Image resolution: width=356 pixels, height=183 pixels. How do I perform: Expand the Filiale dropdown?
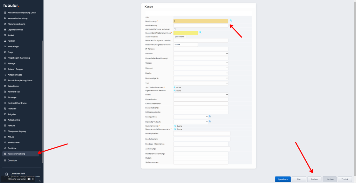pyautogui.click(x=201, y=95)
